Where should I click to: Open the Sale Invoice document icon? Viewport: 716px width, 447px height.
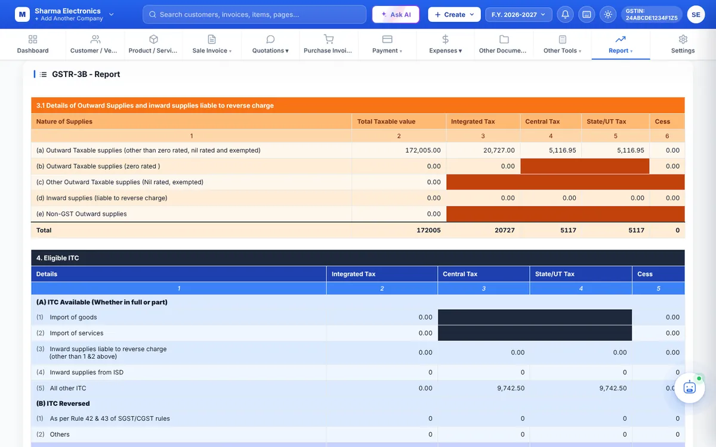pyautogui.click(x=212, y=39)
